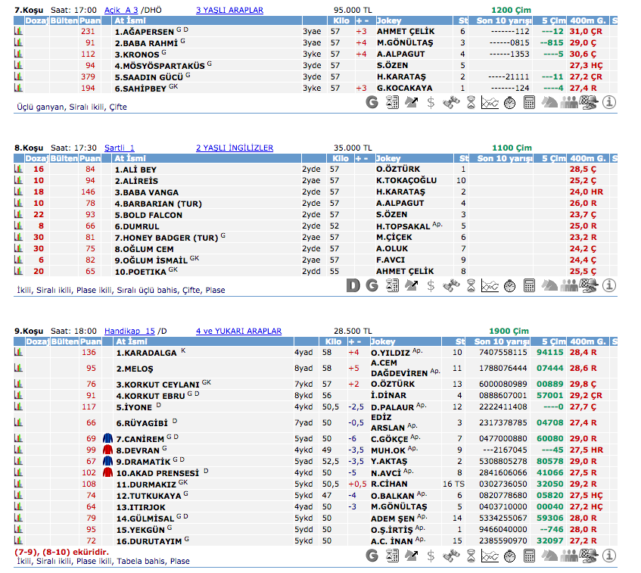641x573 pixels.
Task: Open the bar chart icon beside ALİ BEY
Action: (x=18, y=170)
